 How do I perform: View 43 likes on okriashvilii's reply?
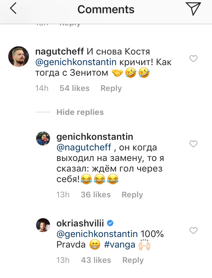[96, 260]
